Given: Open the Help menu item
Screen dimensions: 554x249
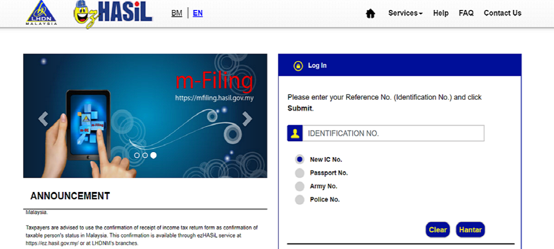Looking at the screenshot, I should point(440,13).
